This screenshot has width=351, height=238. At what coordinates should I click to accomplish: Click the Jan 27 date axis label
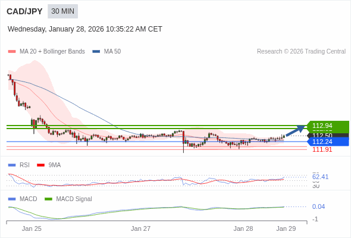pyautogui.click(x=140, y=228)
